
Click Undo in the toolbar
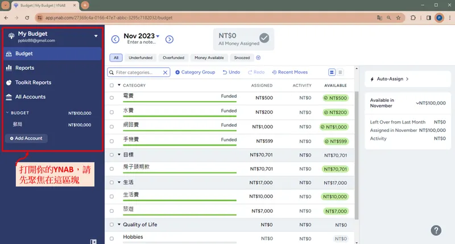[x=231, y=72]
